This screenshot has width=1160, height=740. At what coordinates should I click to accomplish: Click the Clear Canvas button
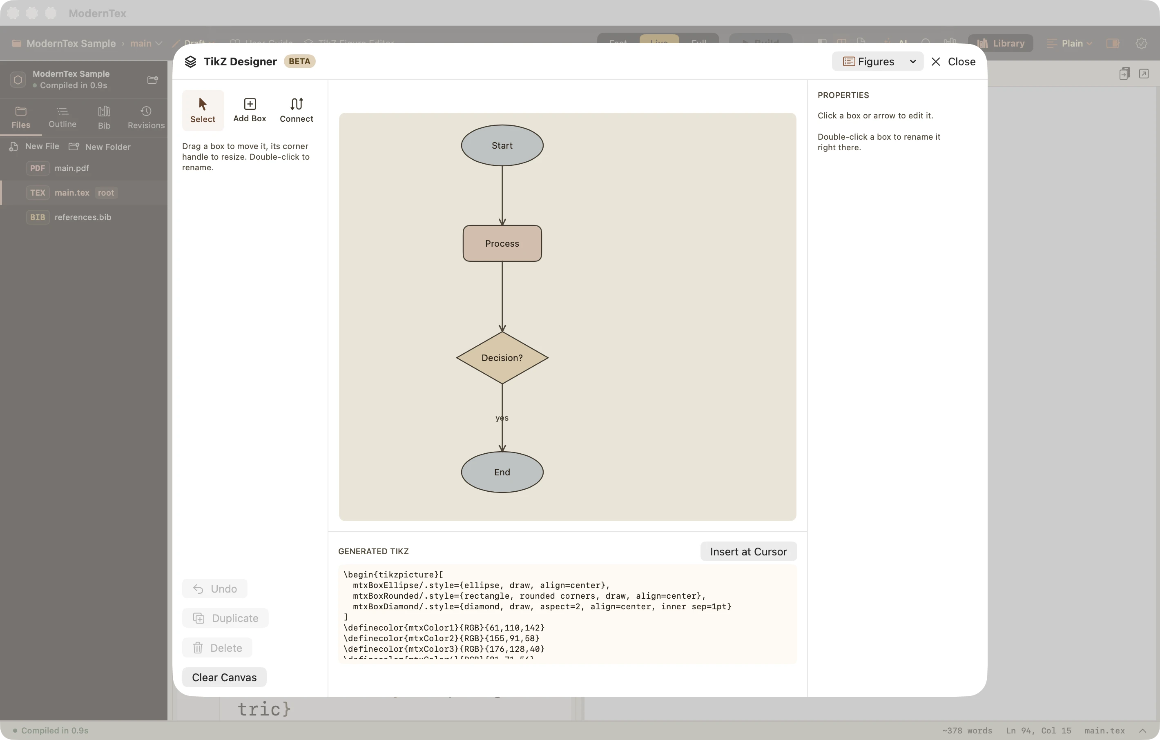(x=224, y=677)
